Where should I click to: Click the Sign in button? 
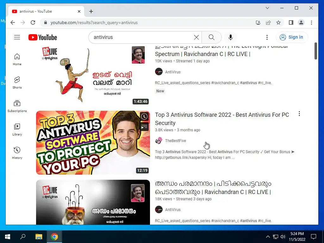(292, 37)
